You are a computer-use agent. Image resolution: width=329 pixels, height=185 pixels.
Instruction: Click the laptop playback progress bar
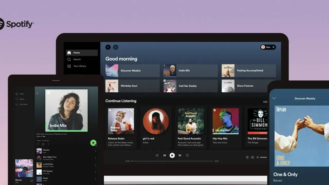point(172,161)
